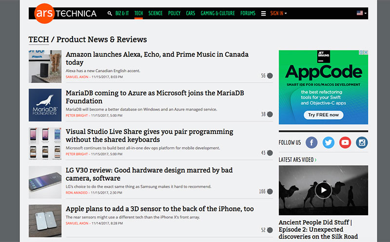Follow Ars on Twitter icon
Viewport: 390px width, 242px height.
(x=328, y=142)
